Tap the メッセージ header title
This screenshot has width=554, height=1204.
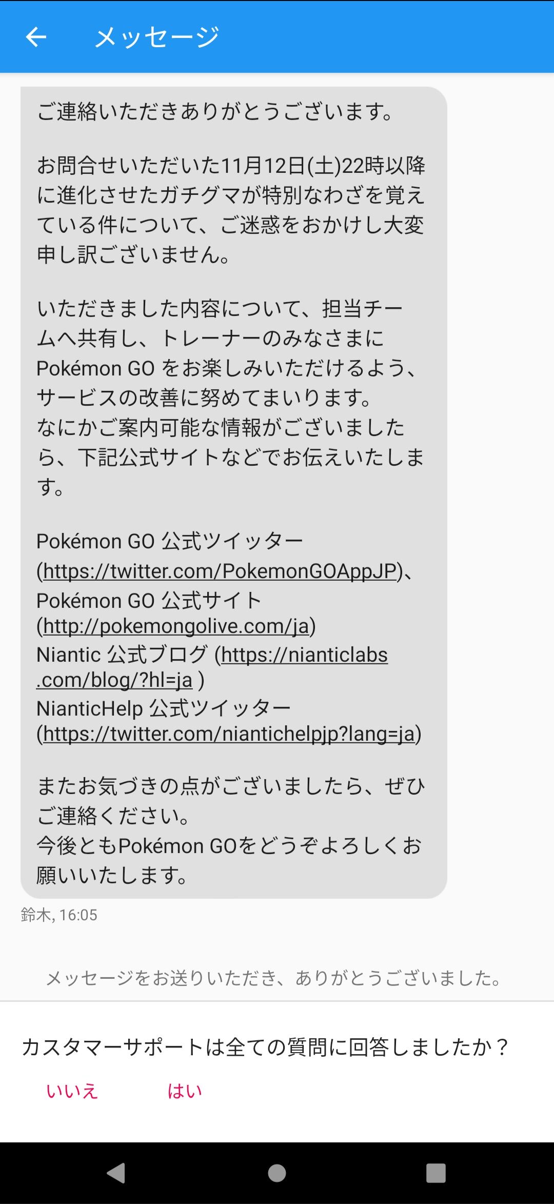157,37
